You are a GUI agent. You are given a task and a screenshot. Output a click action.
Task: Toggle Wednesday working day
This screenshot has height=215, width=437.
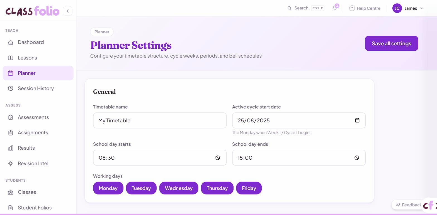(179, 188)
